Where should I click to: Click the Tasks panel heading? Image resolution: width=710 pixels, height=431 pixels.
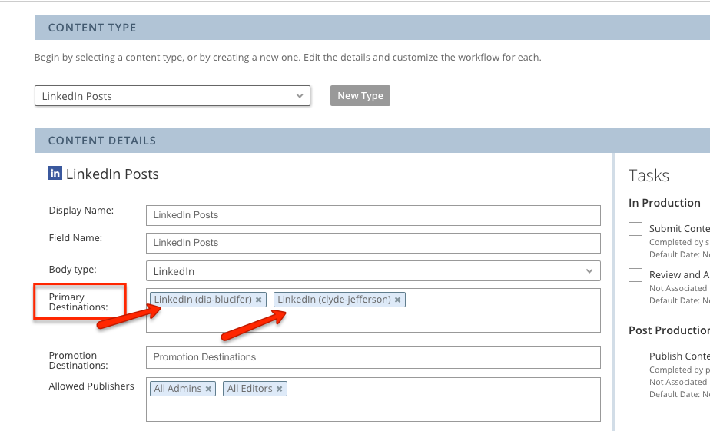pyautogui.click(x=649, y=176)
